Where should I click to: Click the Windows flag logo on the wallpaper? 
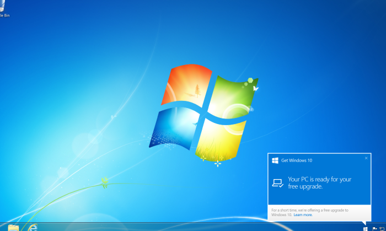[x=203, y=114]
